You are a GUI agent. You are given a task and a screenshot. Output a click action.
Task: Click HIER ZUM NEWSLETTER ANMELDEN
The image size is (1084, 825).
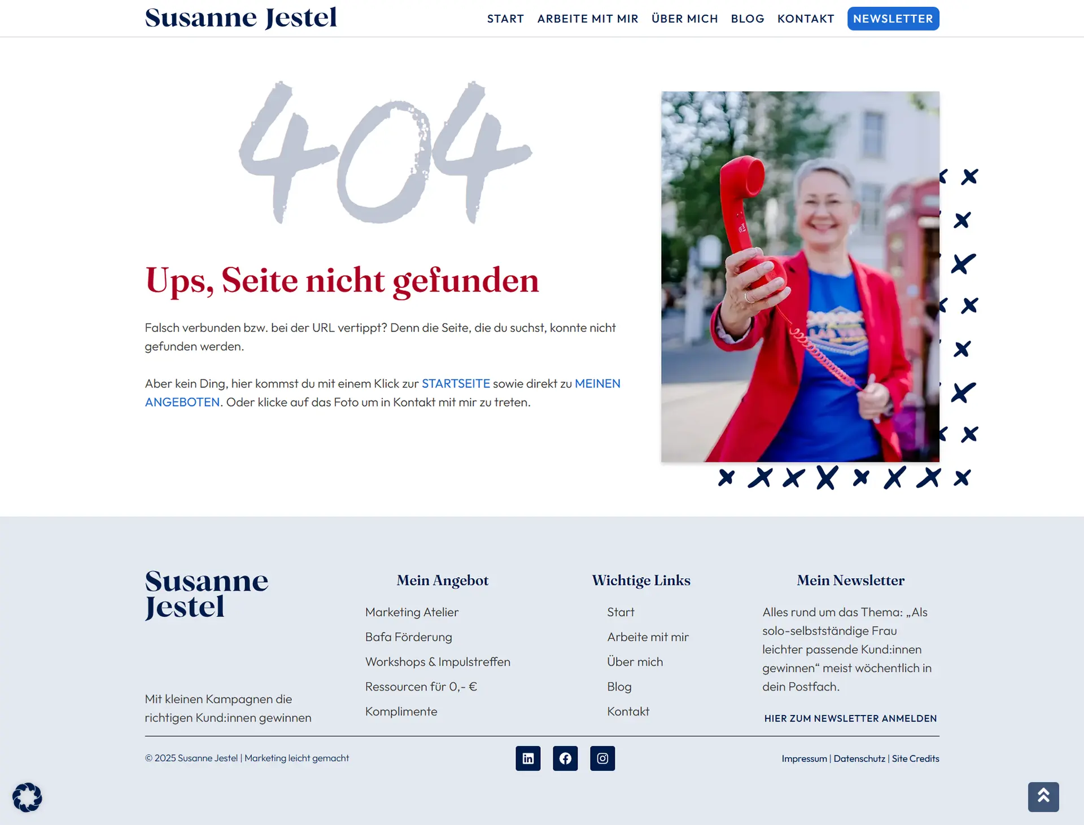coord(850,718)
